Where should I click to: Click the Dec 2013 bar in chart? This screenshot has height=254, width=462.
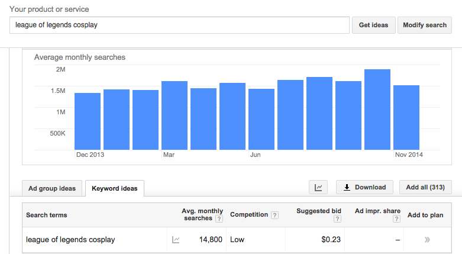point(88,121)
